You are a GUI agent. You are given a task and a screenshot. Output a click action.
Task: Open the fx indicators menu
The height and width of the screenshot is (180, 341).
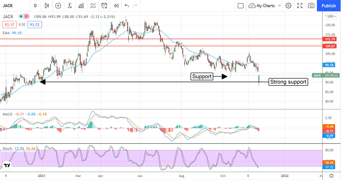[x=70, y=6]
